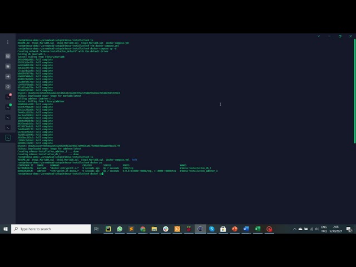
Task: Open the orange app icon on the taskbar
Action: tap(177, 229)
